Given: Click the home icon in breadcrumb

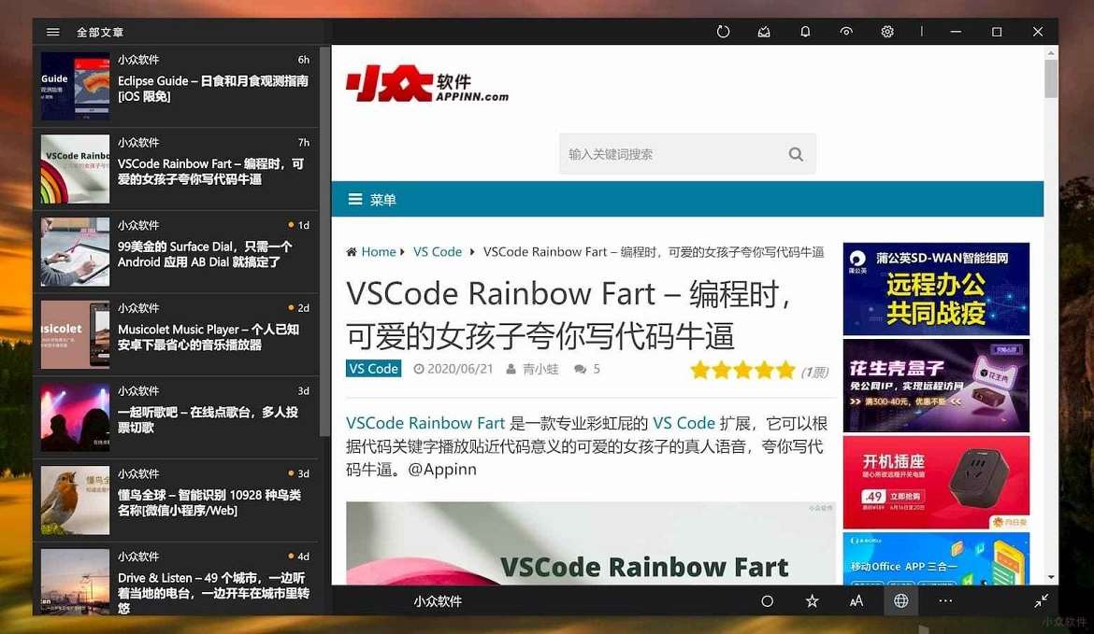Looking at the screenshot, I should point(352,251).
